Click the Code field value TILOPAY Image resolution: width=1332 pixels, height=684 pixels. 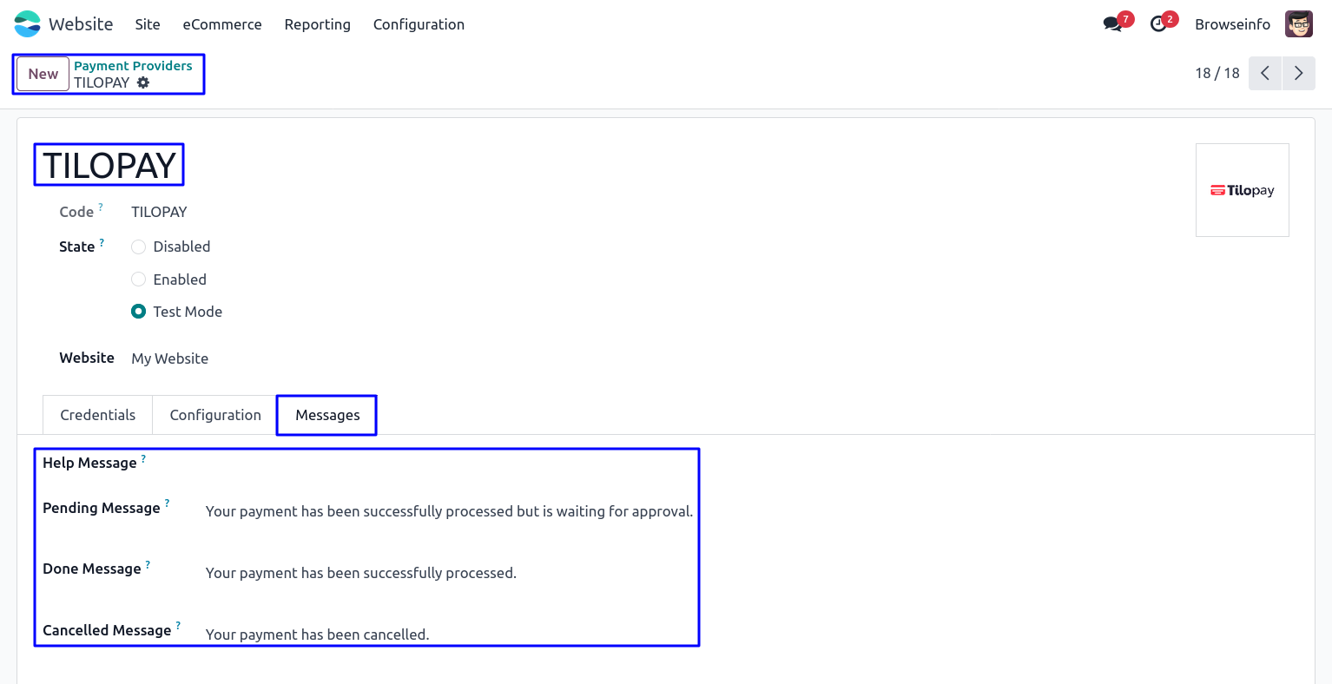(x=159, y=212)
